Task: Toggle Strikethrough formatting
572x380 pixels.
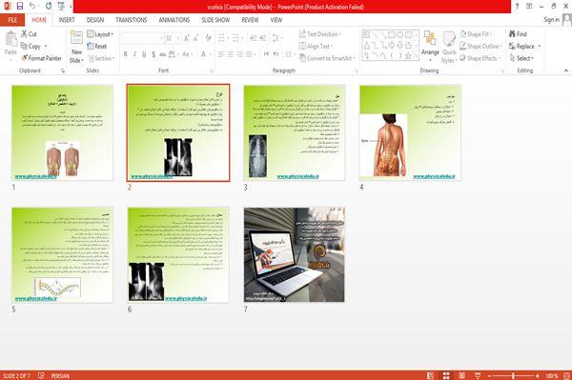Action: pos(163,54)
